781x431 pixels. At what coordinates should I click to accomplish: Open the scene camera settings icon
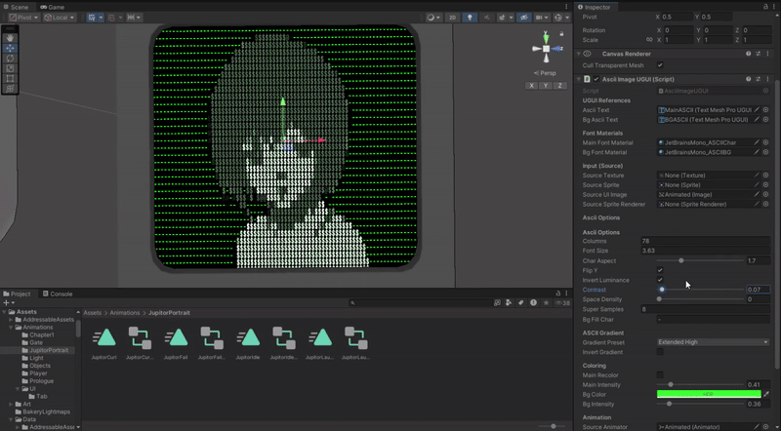coord(541,18)
